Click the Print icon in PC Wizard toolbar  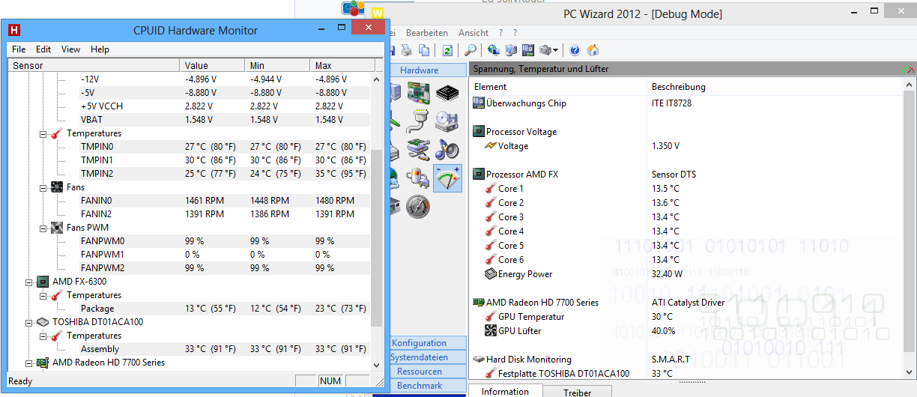(x=406, y=50)
